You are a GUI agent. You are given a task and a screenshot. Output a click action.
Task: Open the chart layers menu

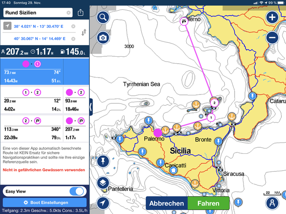(x=103, y=183)
